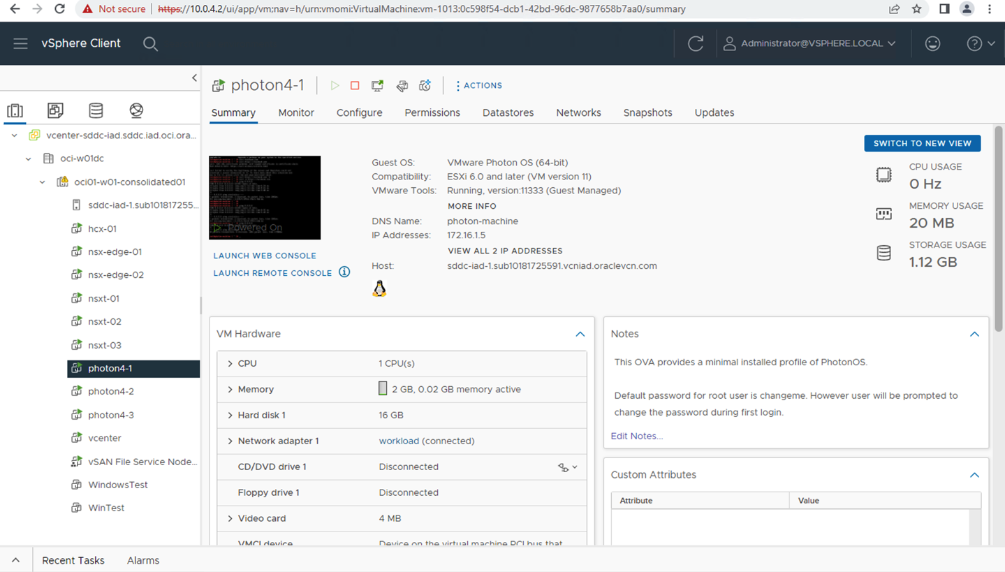The image size is (1005, 572).
Task: Open the Storage inventory view icon
Action: 95,110
